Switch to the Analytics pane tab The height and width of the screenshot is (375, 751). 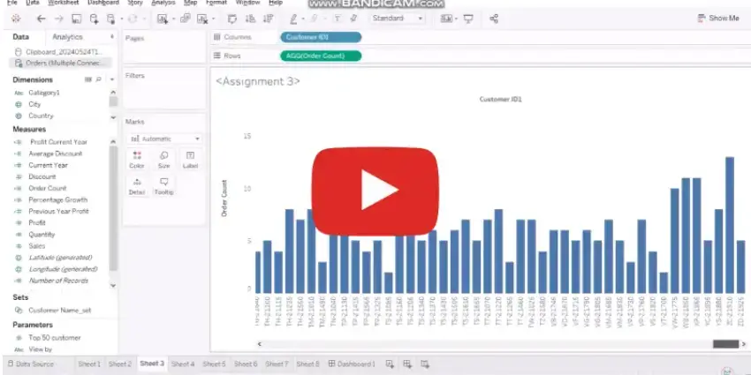point(67,37)
